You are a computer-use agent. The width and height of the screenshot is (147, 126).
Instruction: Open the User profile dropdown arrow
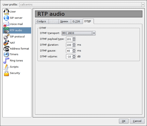pyautogui.click(x=143, y=5)
